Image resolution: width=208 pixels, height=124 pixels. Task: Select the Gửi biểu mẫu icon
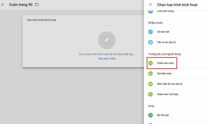click(151, 74)
